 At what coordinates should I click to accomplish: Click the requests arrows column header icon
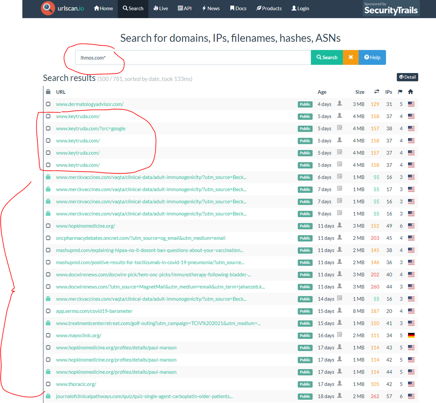[x=377, y=92]
